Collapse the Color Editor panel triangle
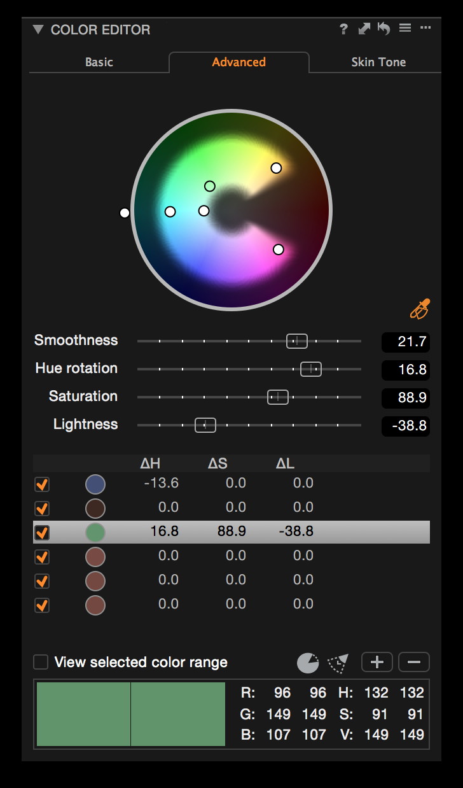 click(38, 30)
